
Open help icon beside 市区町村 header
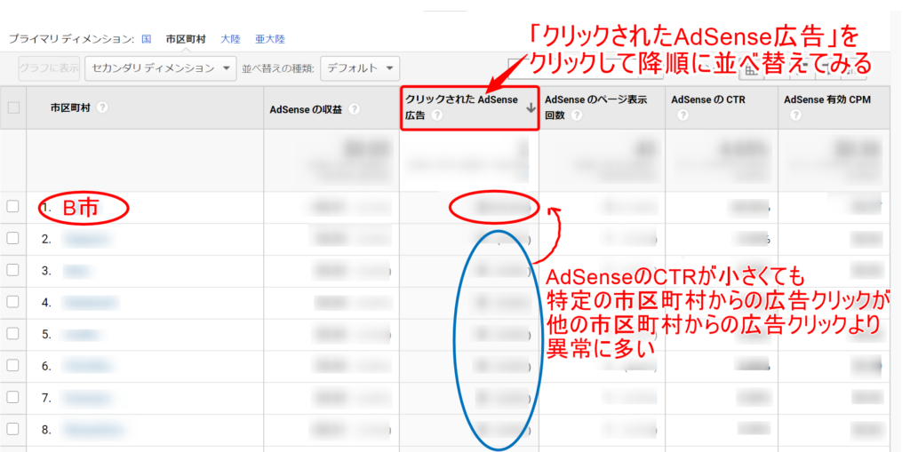[x=102, y=108]
